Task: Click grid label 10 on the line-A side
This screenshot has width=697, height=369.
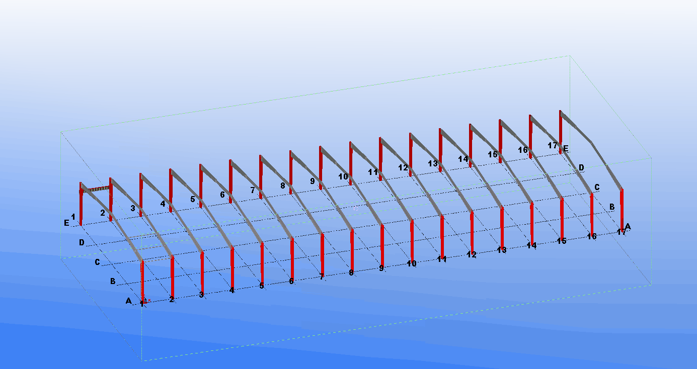Action: [x=412, y=263]
